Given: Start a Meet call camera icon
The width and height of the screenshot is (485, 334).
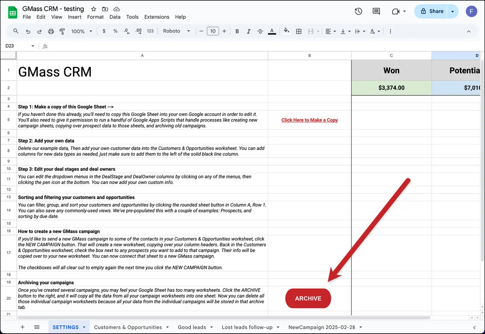Looking at the screenshot, I should 396,11.
